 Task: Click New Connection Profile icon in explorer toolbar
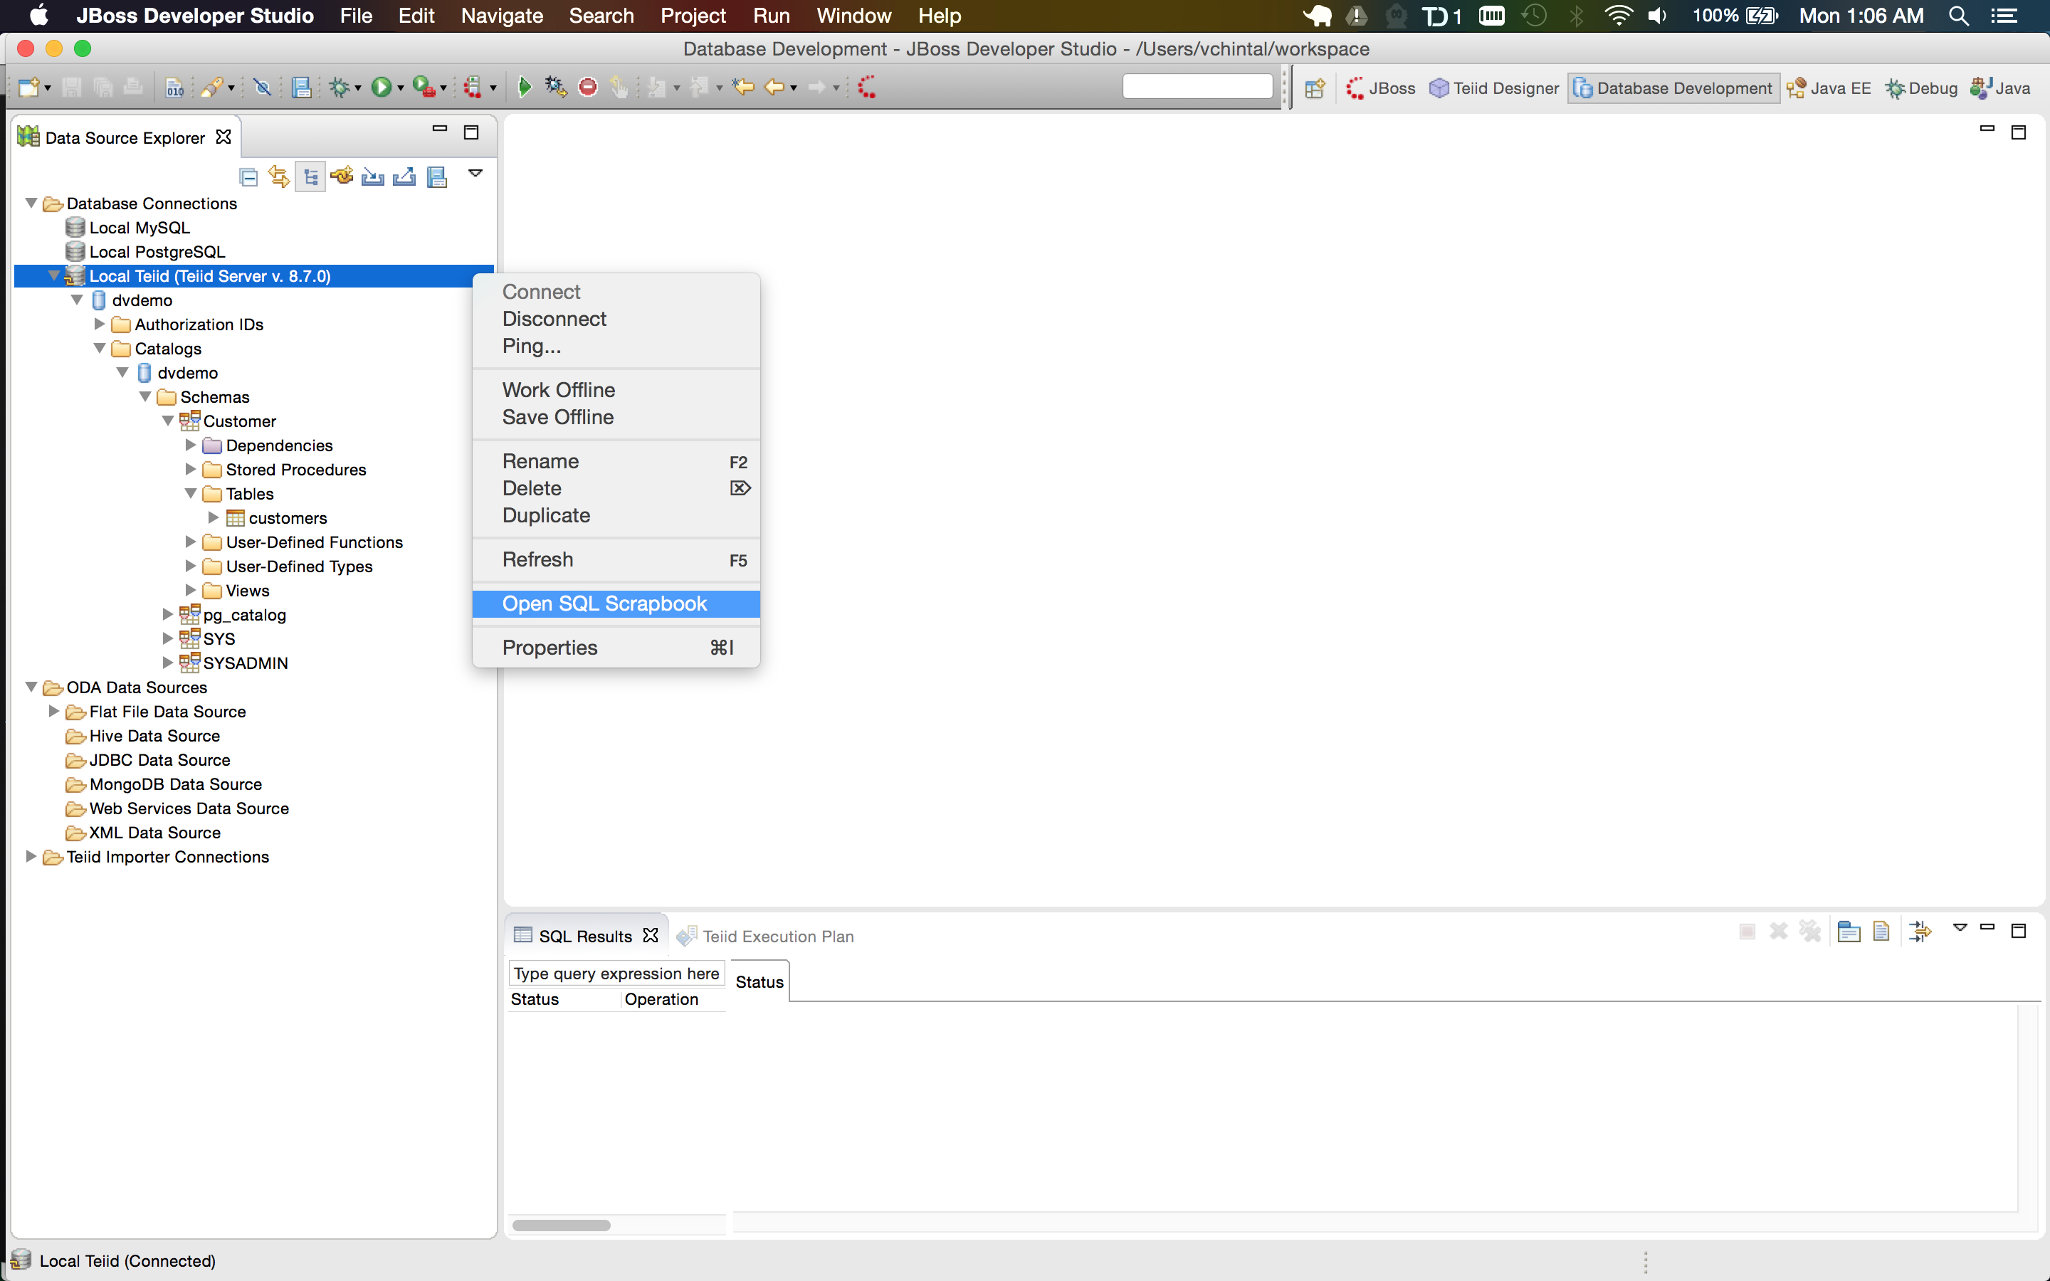[342, 176]
